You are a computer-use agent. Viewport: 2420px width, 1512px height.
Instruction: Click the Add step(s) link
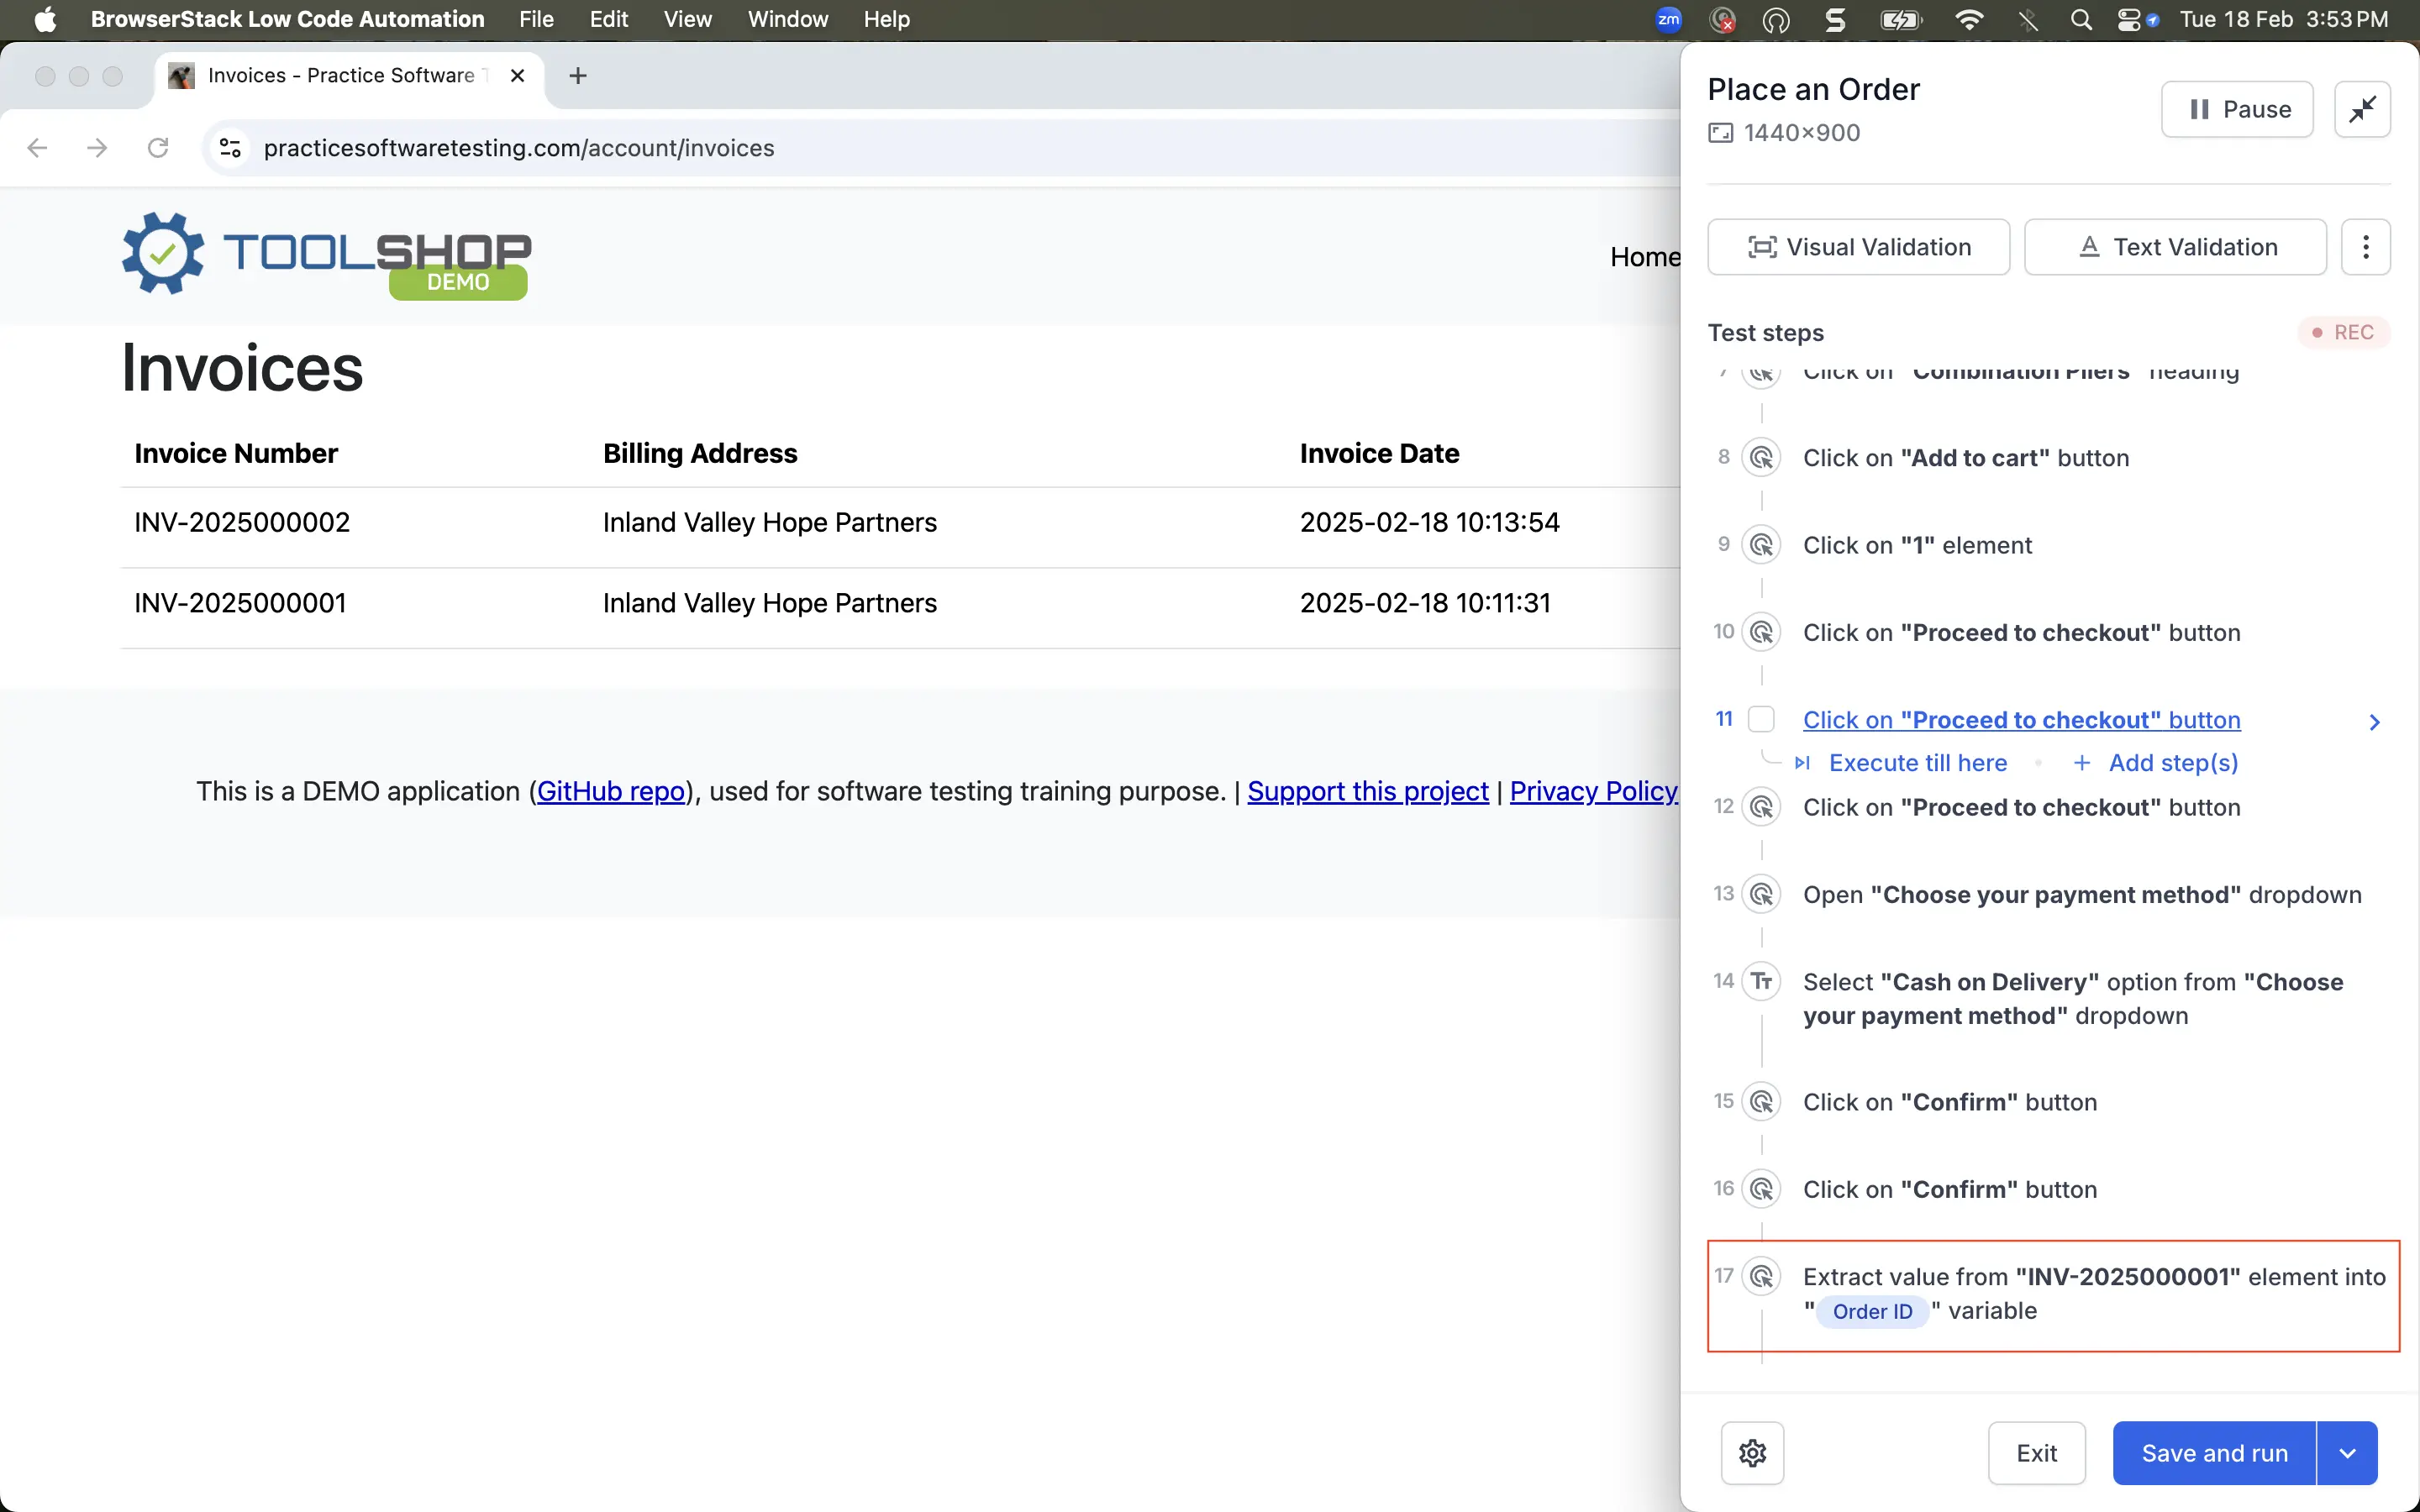click(x=2172, y=763)
